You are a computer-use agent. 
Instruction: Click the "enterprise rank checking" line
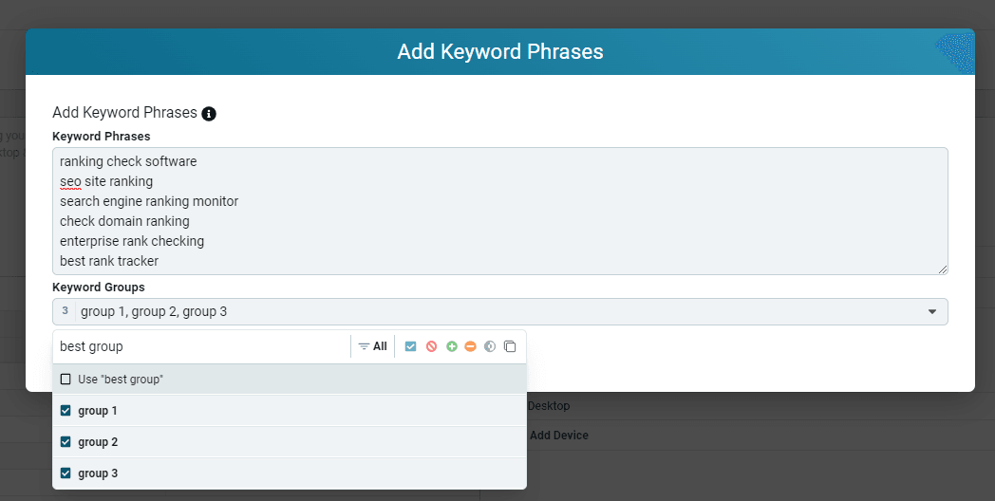click(132, 241)
